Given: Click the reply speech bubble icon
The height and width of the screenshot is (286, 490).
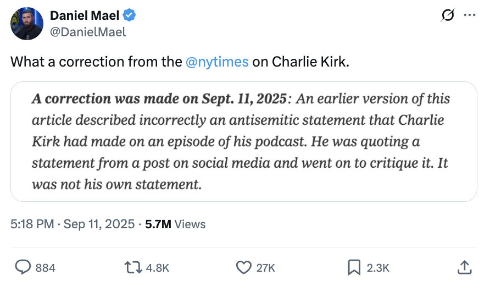Looking at the screenshot, I should [x=22, y=267].
